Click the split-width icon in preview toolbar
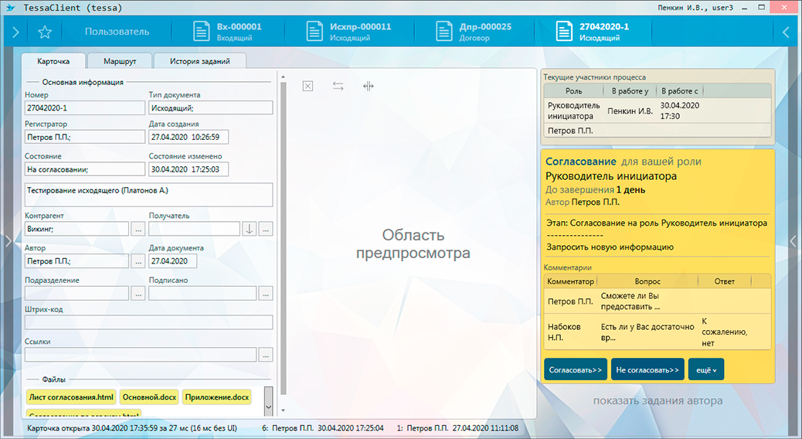 [368, 86]
